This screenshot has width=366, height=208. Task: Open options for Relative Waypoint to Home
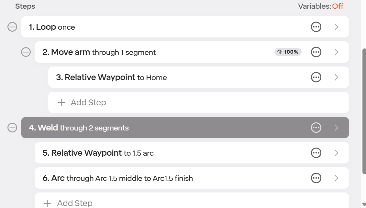coord(316,77)
